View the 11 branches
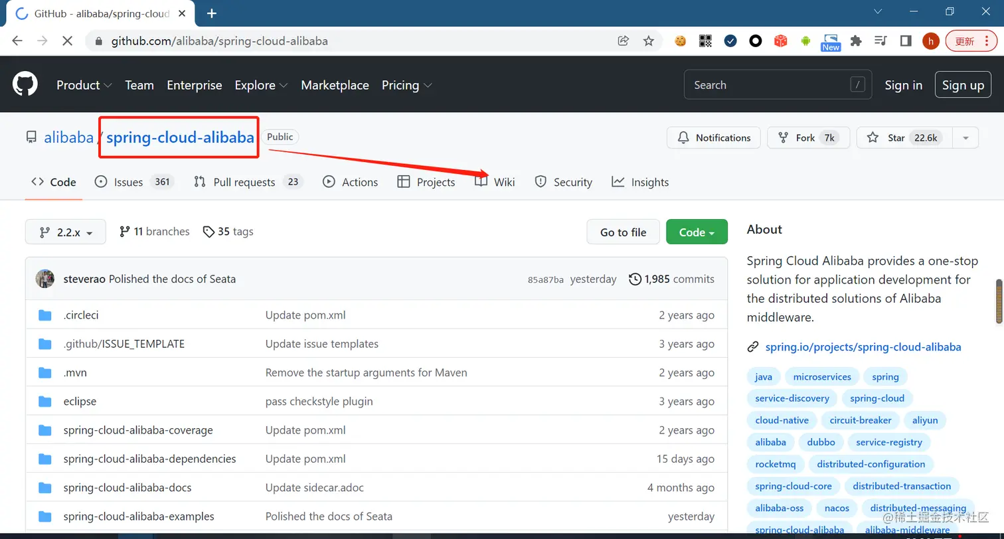This screenshot has width=1004, height=539. click(154, 232)
